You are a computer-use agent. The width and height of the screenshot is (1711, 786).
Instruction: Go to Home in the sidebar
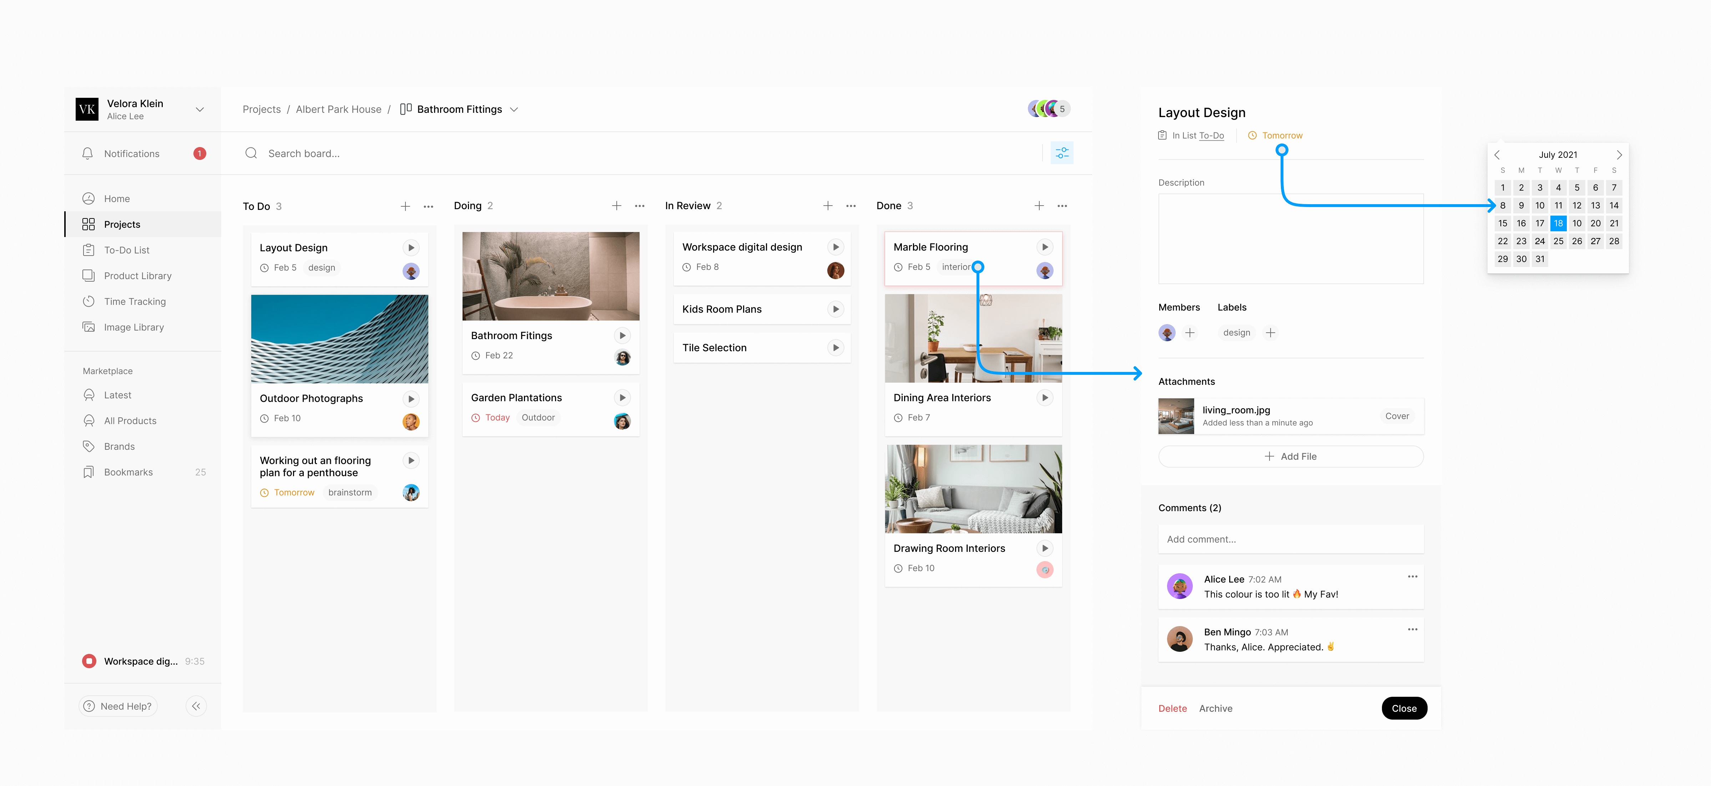coord(143,198)
